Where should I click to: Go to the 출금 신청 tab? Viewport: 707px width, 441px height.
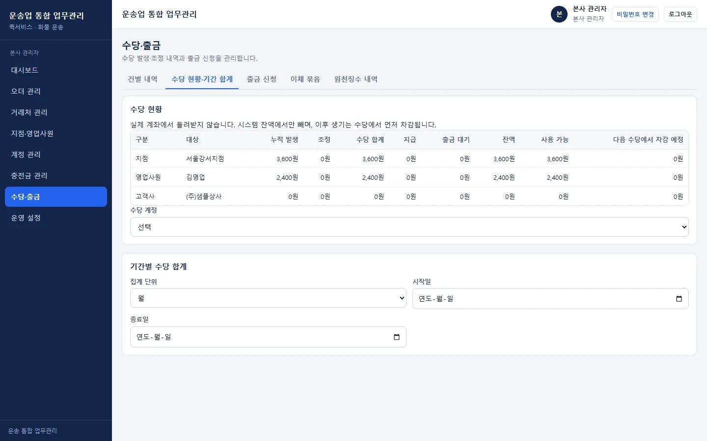pos(262,79)
